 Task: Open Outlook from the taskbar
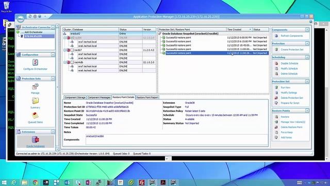(x=67, y=182)
